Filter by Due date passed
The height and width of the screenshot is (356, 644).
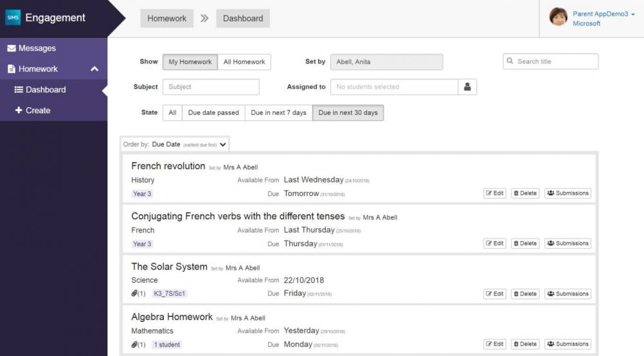pos(213,113)
